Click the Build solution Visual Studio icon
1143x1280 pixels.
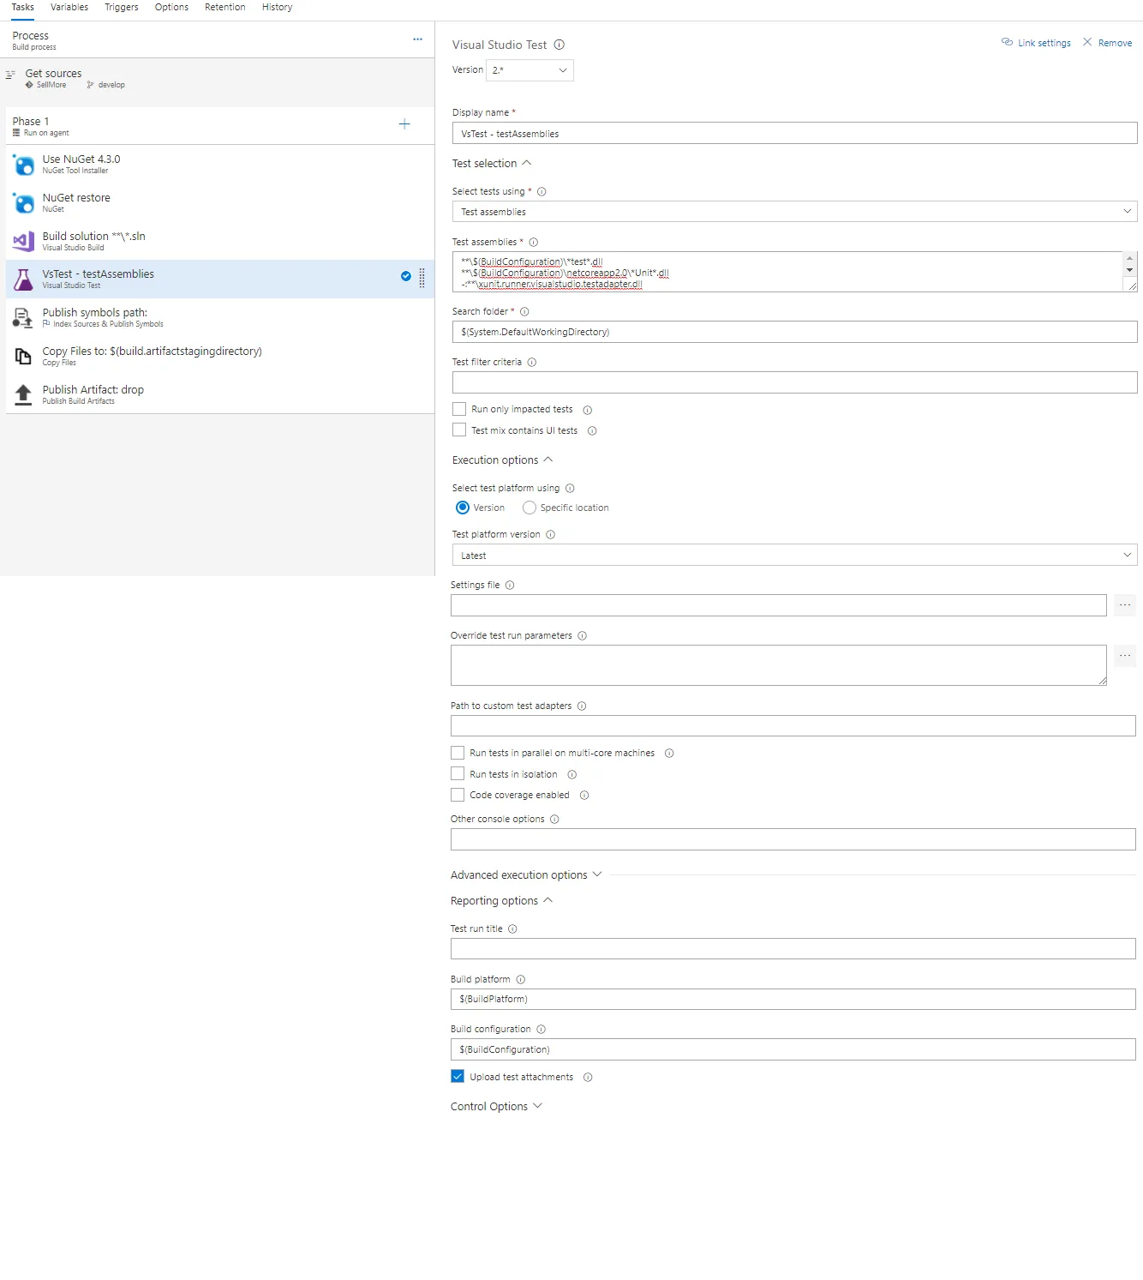point(24,242)
